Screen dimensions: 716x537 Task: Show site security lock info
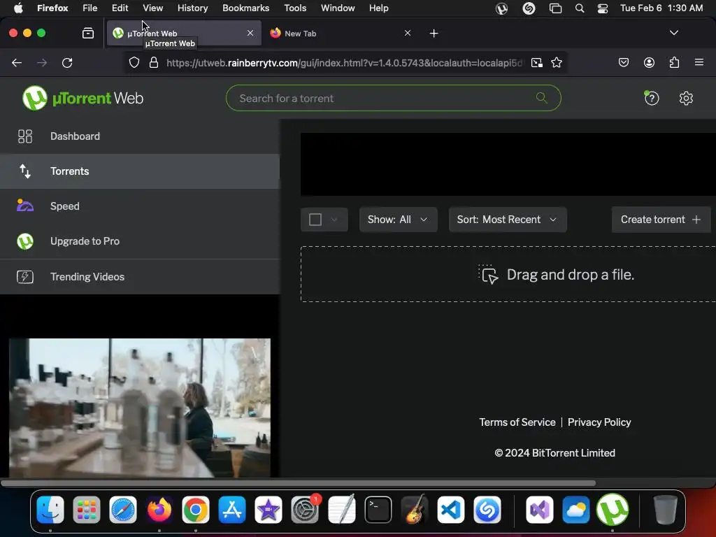(154, 62)
